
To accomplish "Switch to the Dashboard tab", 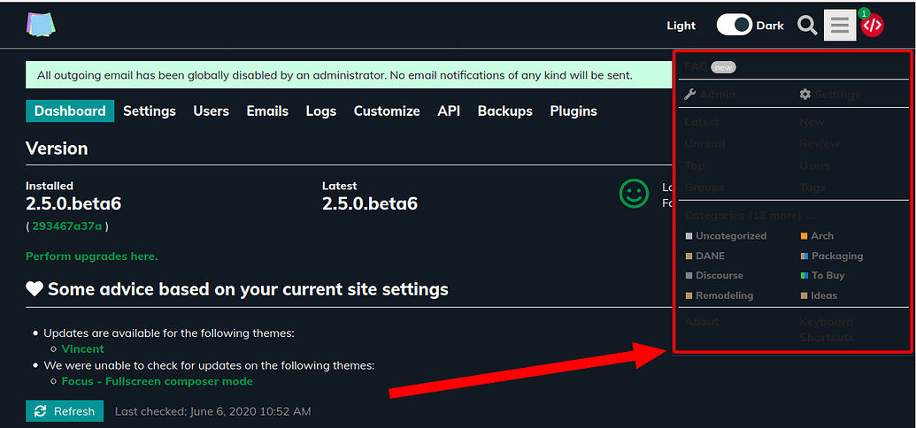I will (70, 111).
